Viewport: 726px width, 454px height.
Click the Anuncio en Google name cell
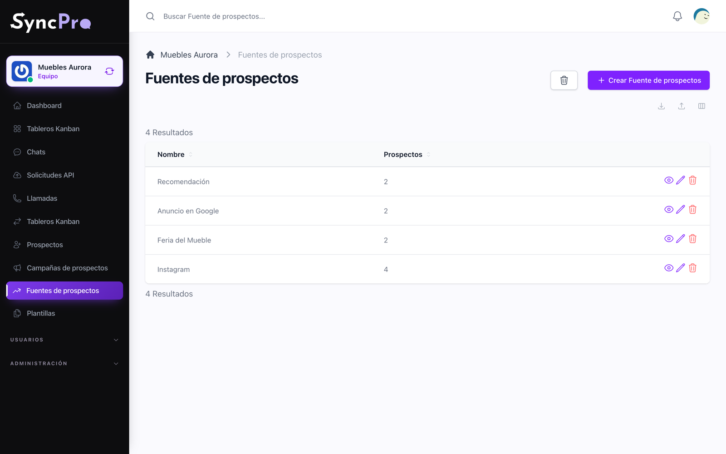coord(188,211)
